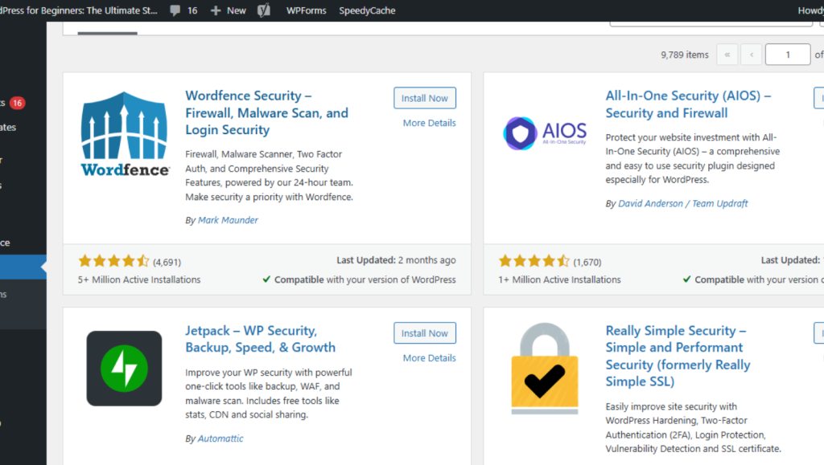This screenshot has height=465, width=824.
Task: Jump to first page with the double-chevron button
Action: [727, 54]
